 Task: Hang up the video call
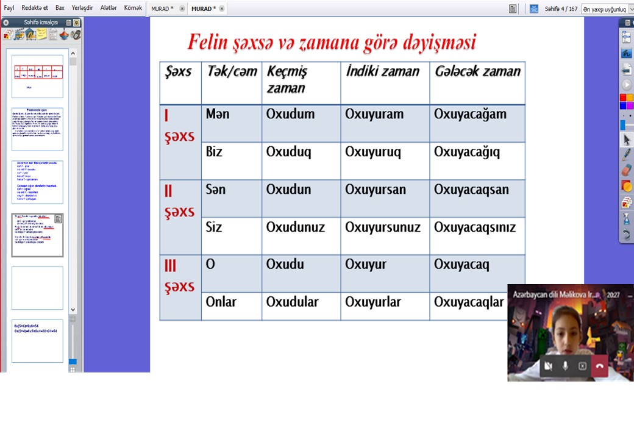(600, 366)
